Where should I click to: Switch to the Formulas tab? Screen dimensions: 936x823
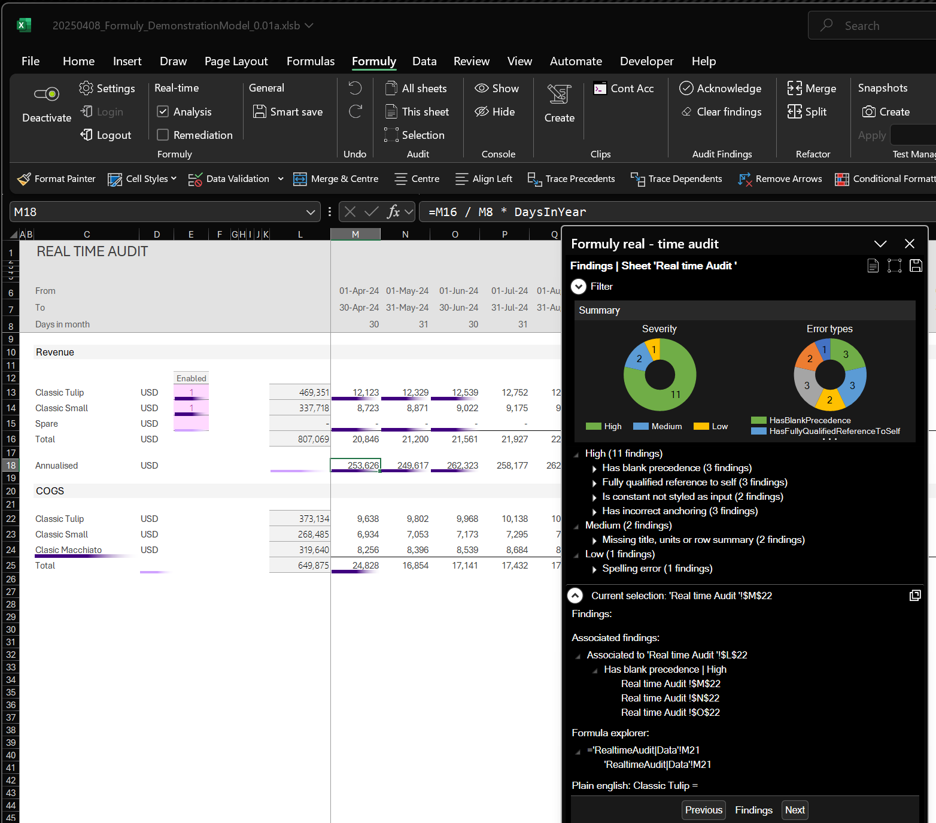(311, 61)
